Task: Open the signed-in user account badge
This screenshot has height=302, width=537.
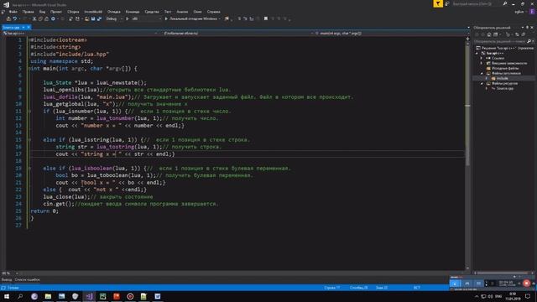Action: point(532,12)
